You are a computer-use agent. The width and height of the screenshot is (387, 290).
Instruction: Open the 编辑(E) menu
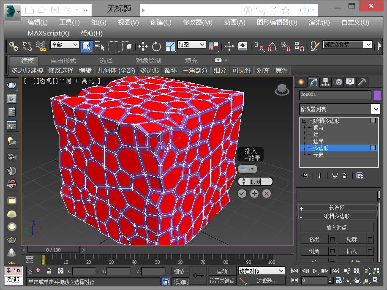(x=38, y=22)
